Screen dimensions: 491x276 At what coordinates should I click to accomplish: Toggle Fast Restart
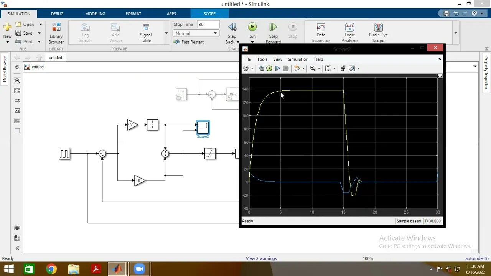coord(189,42)
